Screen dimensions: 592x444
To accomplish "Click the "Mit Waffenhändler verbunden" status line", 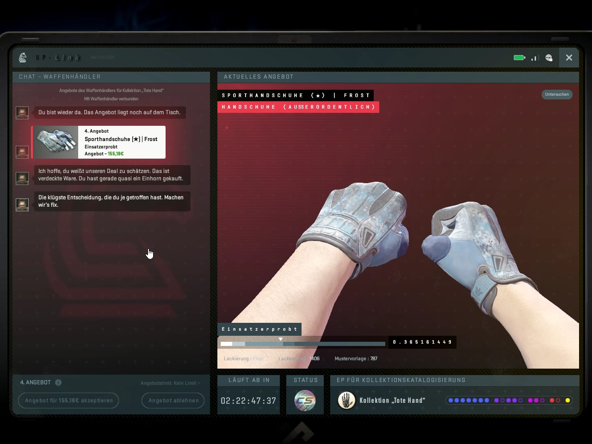I will pos(111,99).
